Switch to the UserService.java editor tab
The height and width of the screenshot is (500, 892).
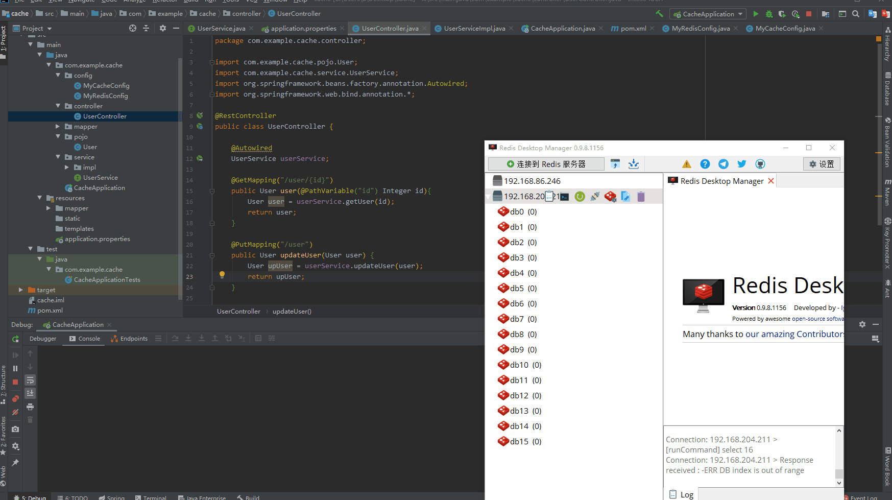[x=221, y=29]
